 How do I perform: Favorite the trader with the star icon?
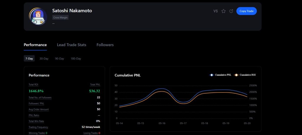(x=224, y=11)
